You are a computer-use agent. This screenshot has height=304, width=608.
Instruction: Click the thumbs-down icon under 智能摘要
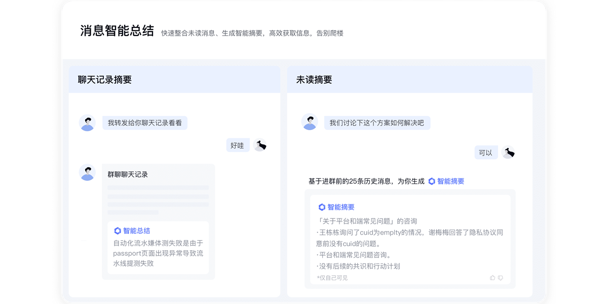501,278
